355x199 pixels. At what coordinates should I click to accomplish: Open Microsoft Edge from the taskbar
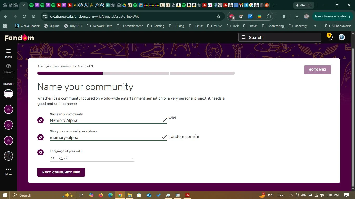coord(110,195)
